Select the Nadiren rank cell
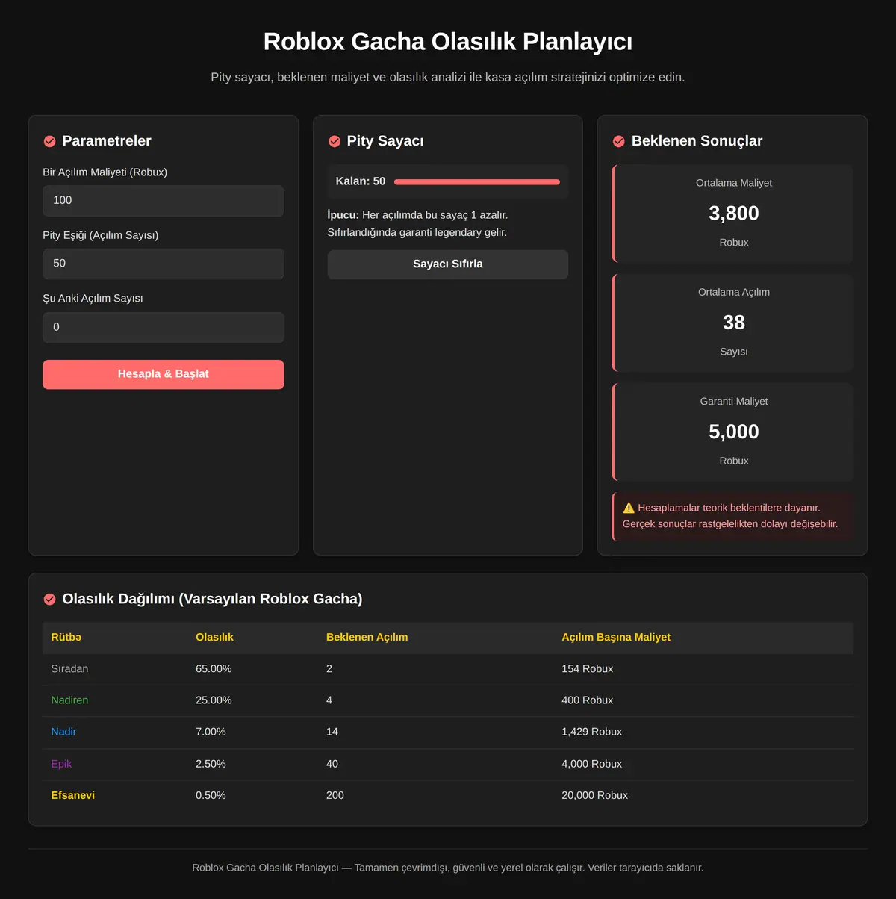The width and height of the screenshot is (896, 899). click(x=69, y=700)
